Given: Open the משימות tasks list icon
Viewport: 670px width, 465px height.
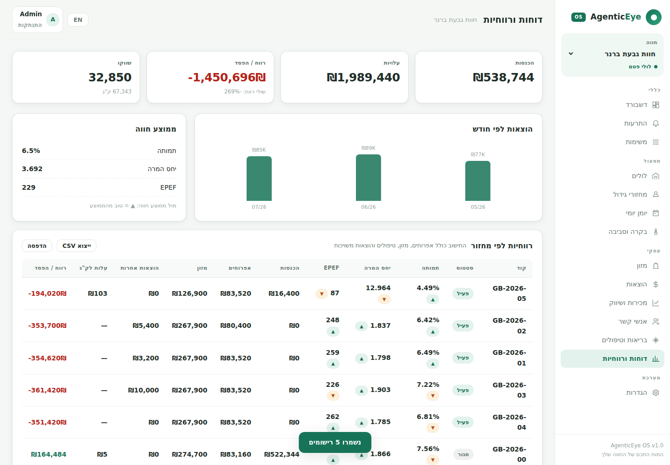Looking at the screenshot, I should [656, 142].
